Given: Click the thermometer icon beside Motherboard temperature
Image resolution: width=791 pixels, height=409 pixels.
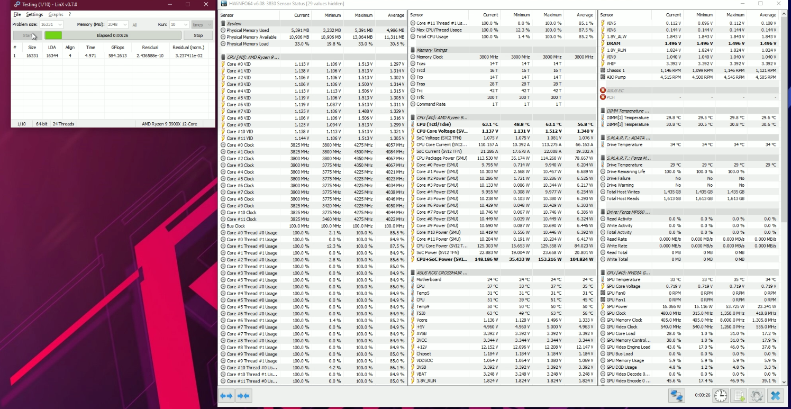Looking at the screenshot, I should (413, 279).
